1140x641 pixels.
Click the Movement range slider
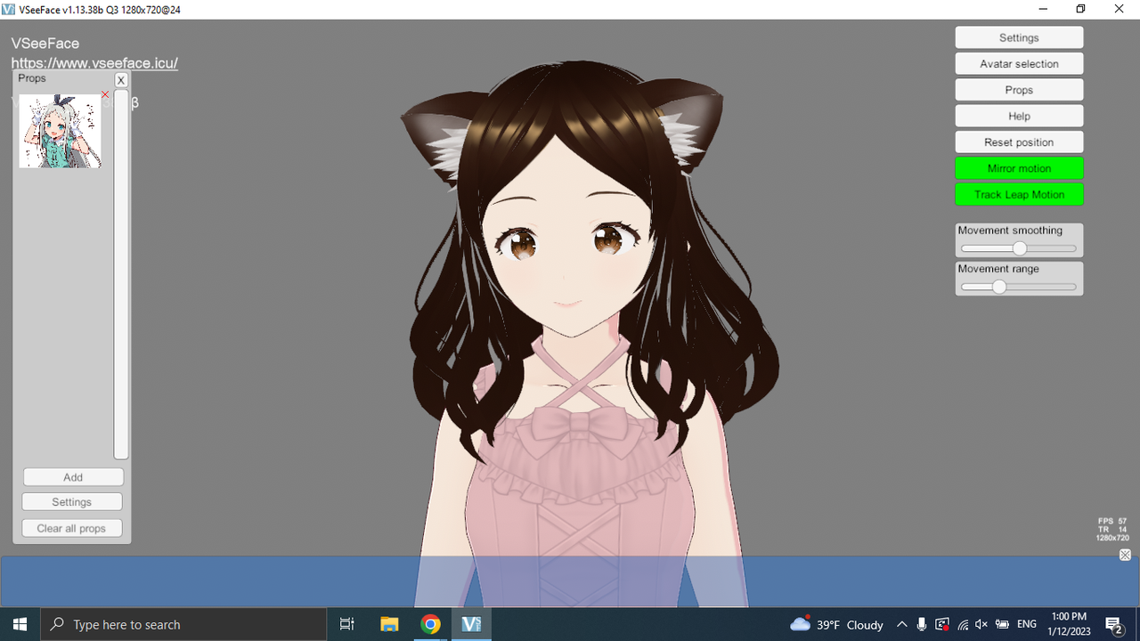tap(1019, 287)
